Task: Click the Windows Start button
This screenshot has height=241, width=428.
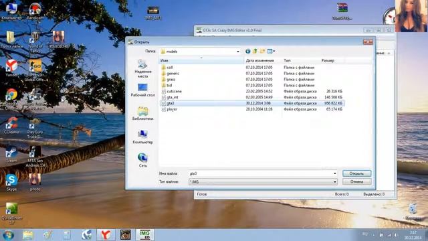Action: 8,235
